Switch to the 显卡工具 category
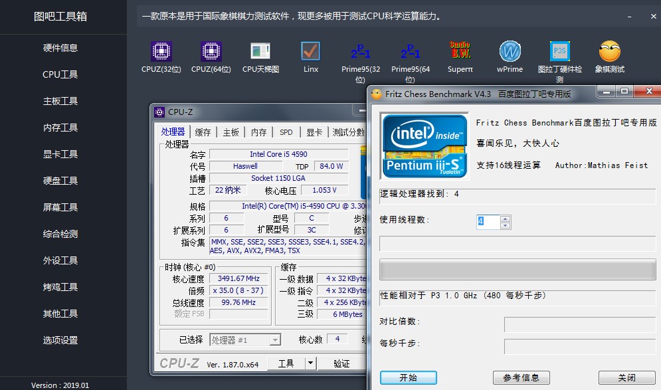The height and width of the screenshot is (390, 661). (60, 154)
